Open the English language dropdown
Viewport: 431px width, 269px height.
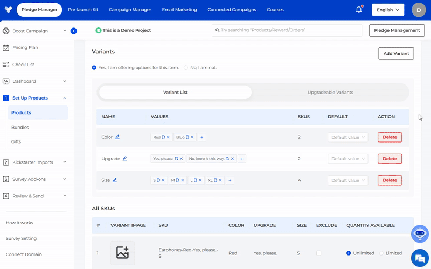pos(387,10)
